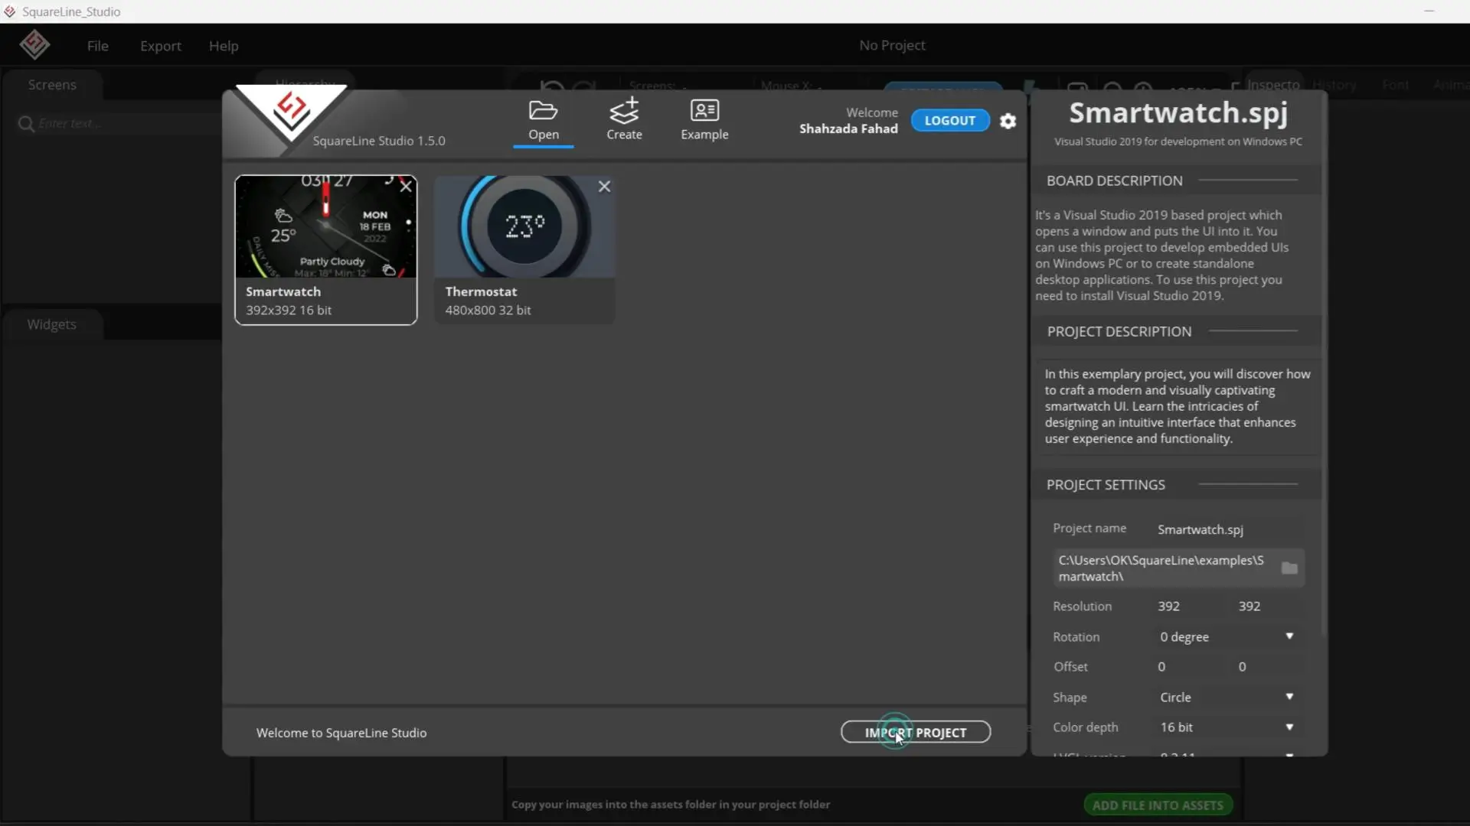Image resolution: width=1470 pixels, height=826 pixels.
Task: Click the first Offset value field
Action: coord(1188,666)
